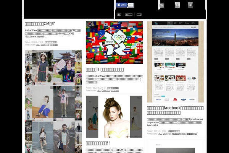Click the excerpt mentioning mediawave corporation
This screenshot has height=153, width=229.
175,122
